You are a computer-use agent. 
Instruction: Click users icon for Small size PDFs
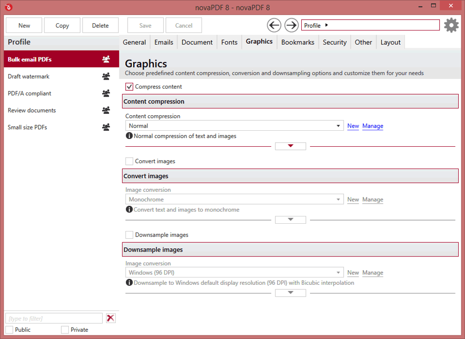click(106, 127)
